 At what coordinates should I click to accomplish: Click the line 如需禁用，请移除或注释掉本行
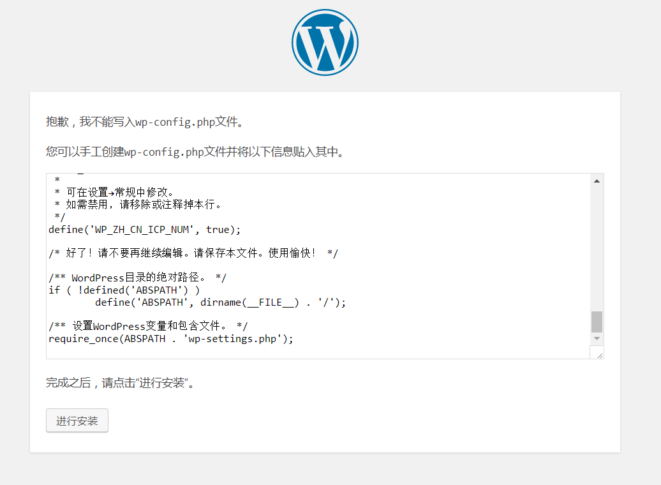tap(138, 205)
